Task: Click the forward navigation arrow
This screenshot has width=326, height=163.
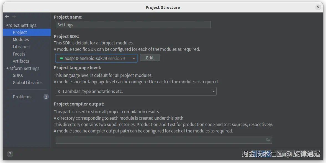Action: 14,16
